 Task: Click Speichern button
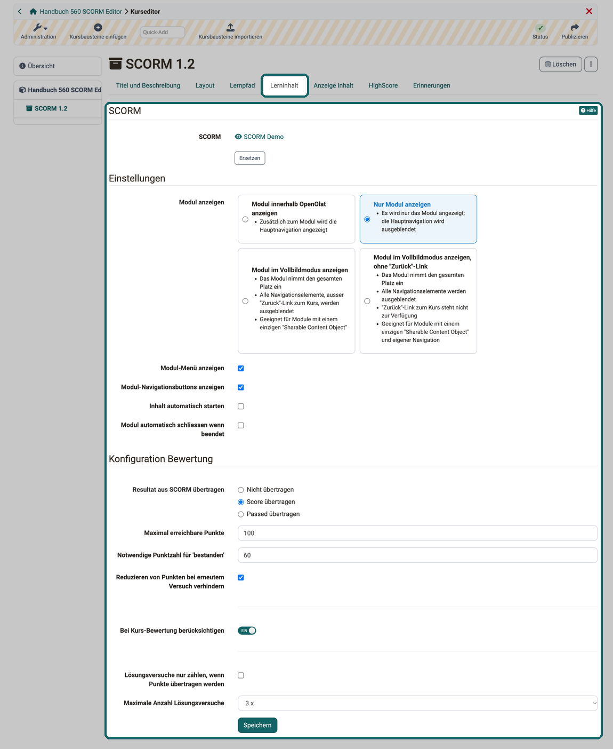click(257, 725)
